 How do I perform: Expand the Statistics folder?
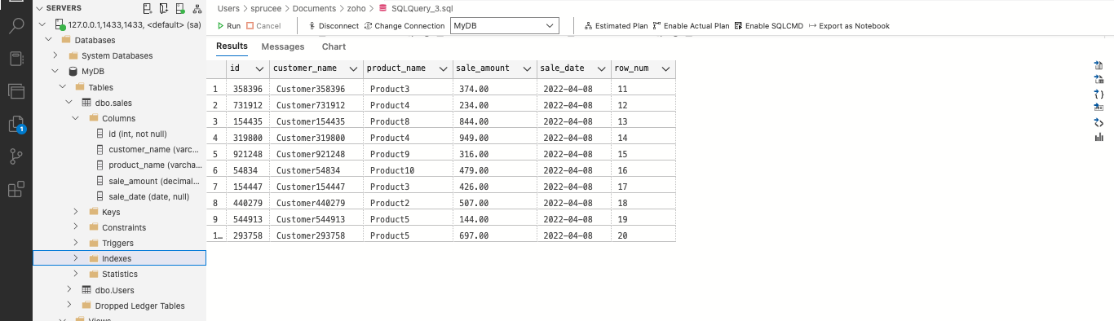click(76, 274)
